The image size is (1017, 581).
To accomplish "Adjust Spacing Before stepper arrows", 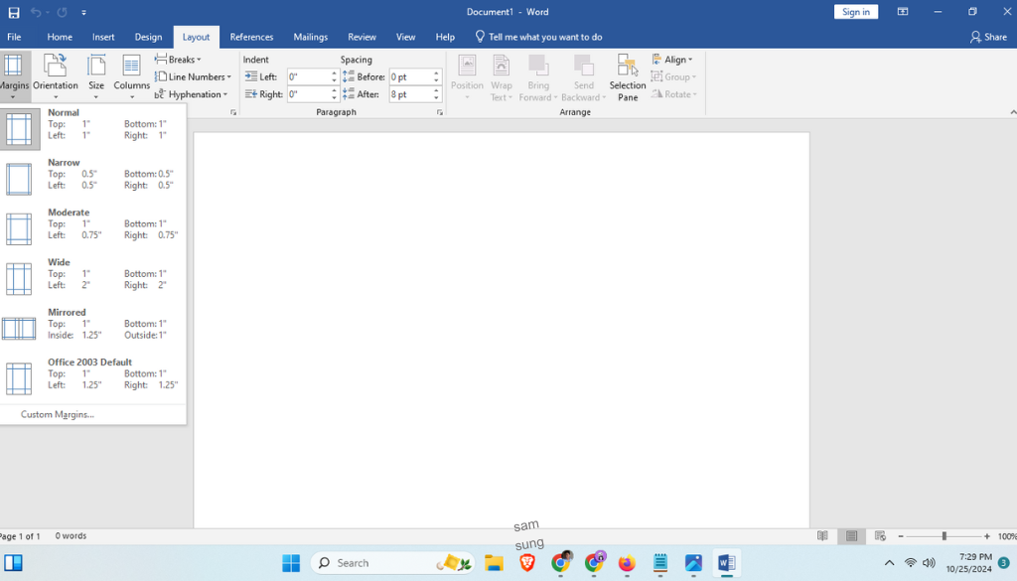I will click(437, 76).
